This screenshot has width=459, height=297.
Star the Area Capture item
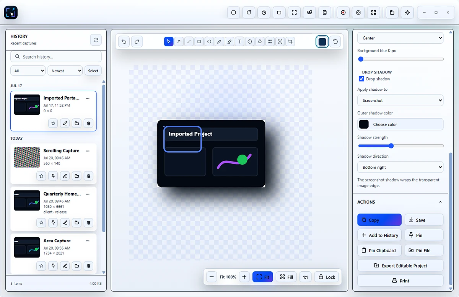point(42,266)
